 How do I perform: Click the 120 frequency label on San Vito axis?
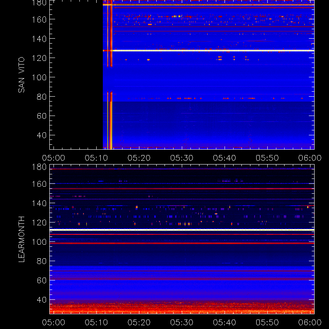(39, 58)
